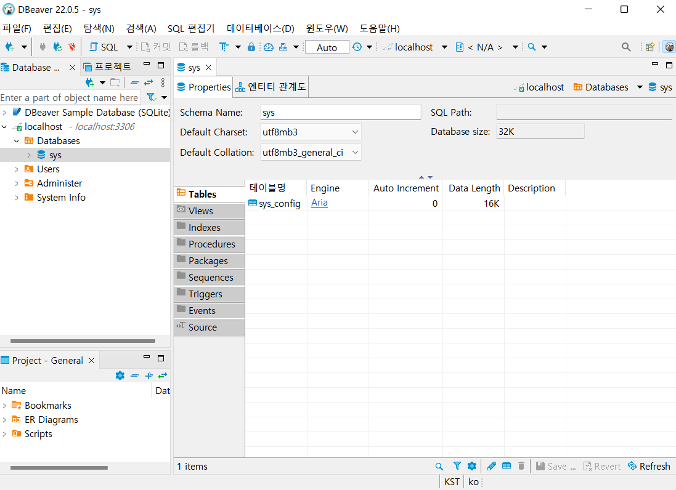Click the Collapse All icon in Database Navigator

click(134, 82)
